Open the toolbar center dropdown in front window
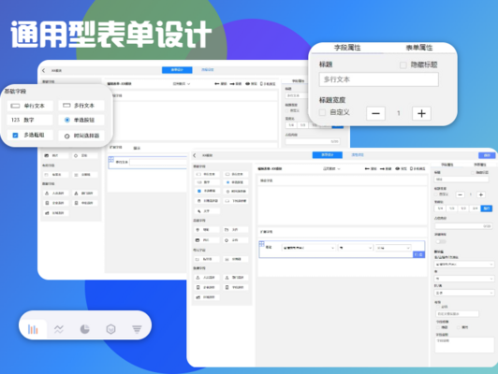The image size is (498, 374). point(331,168)
